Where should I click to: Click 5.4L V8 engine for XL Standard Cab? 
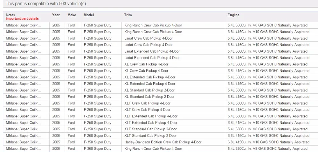tap(267, 90)
